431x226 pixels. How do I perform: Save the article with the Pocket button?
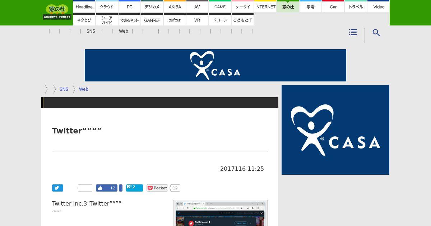pos(157,188)
